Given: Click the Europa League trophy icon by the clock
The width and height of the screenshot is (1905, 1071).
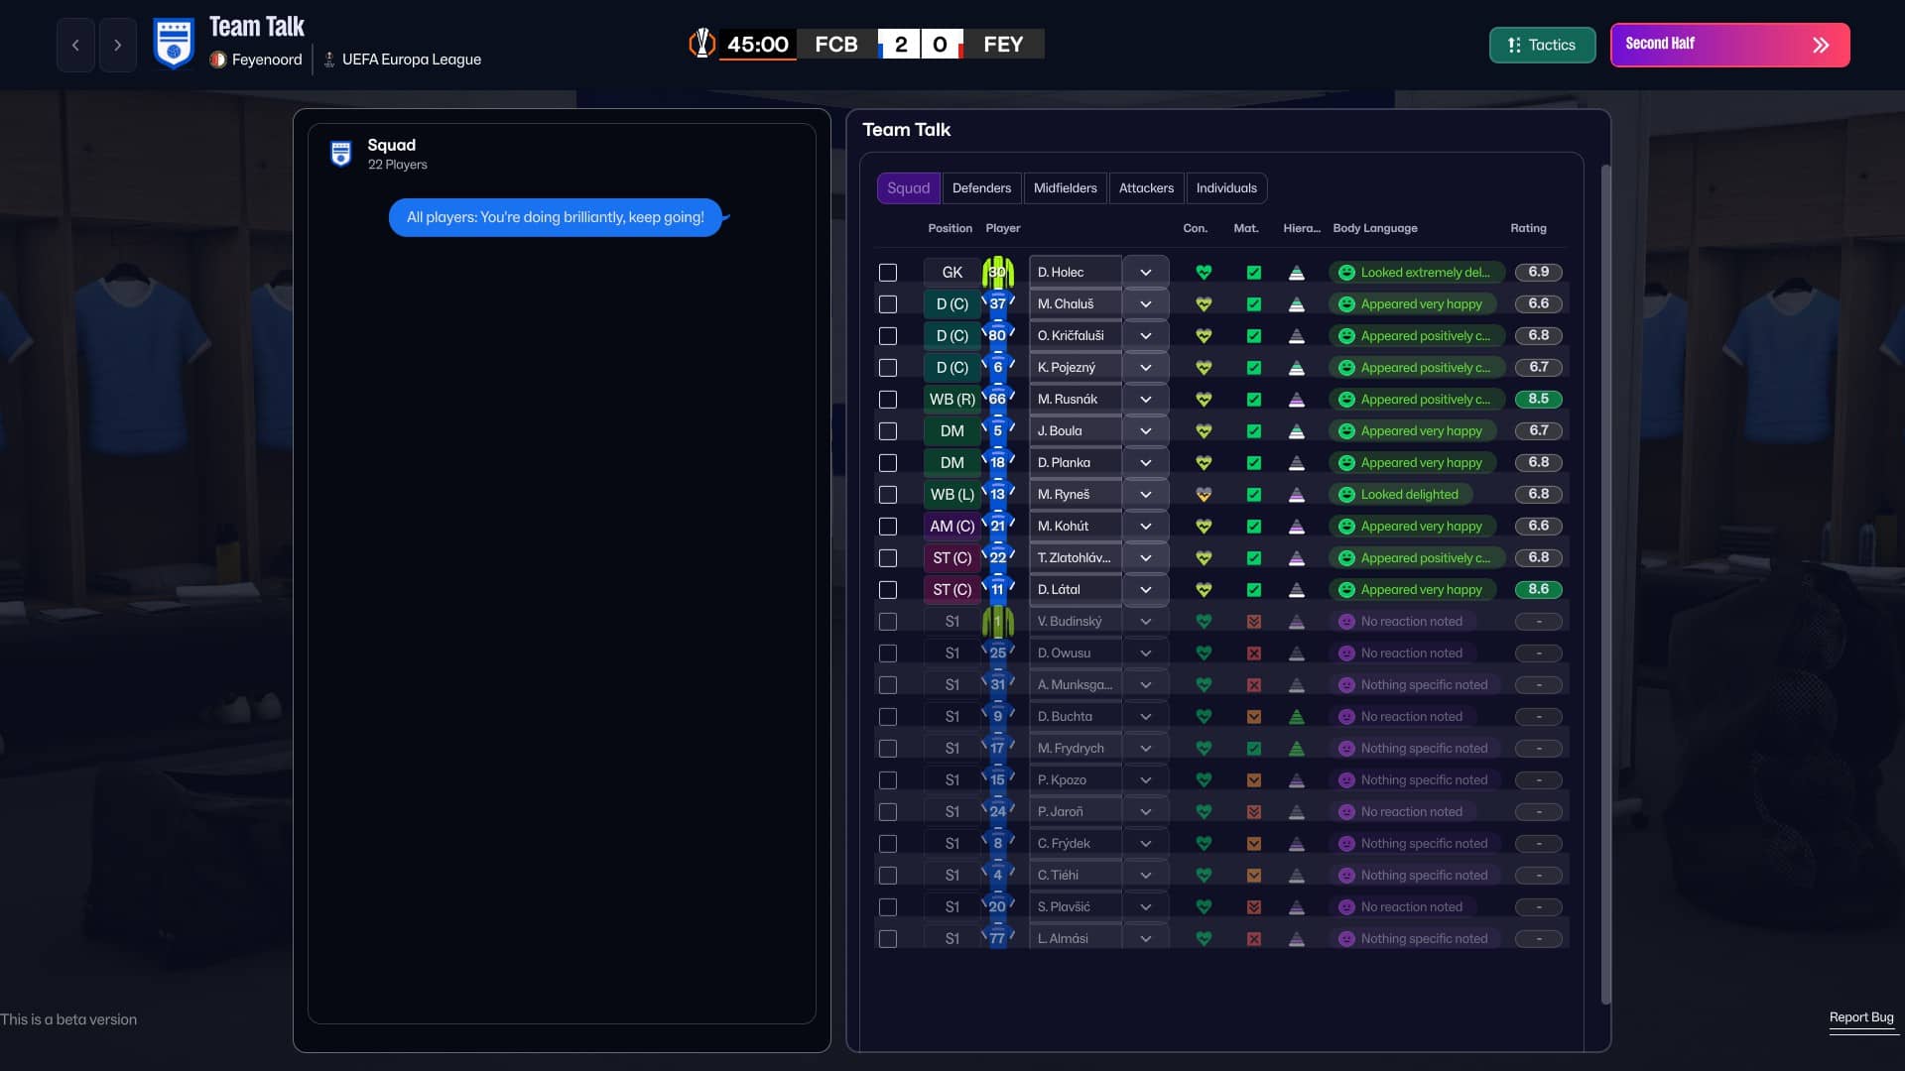Looking at the screenshot, I should coord(702,44).
